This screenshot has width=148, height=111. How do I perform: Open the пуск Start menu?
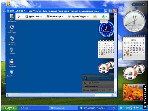pyautogui.click(x=10, y=108)
